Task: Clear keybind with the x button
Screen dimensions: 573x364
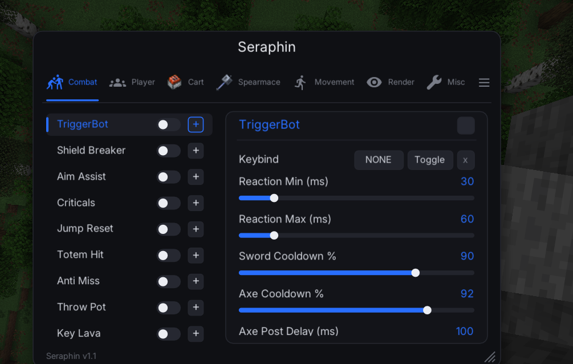Action: [x=466, y=160]
